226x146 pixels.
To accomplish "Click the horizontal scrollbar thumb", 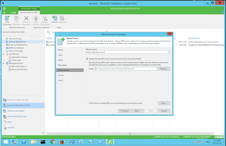I will [130, 134].
